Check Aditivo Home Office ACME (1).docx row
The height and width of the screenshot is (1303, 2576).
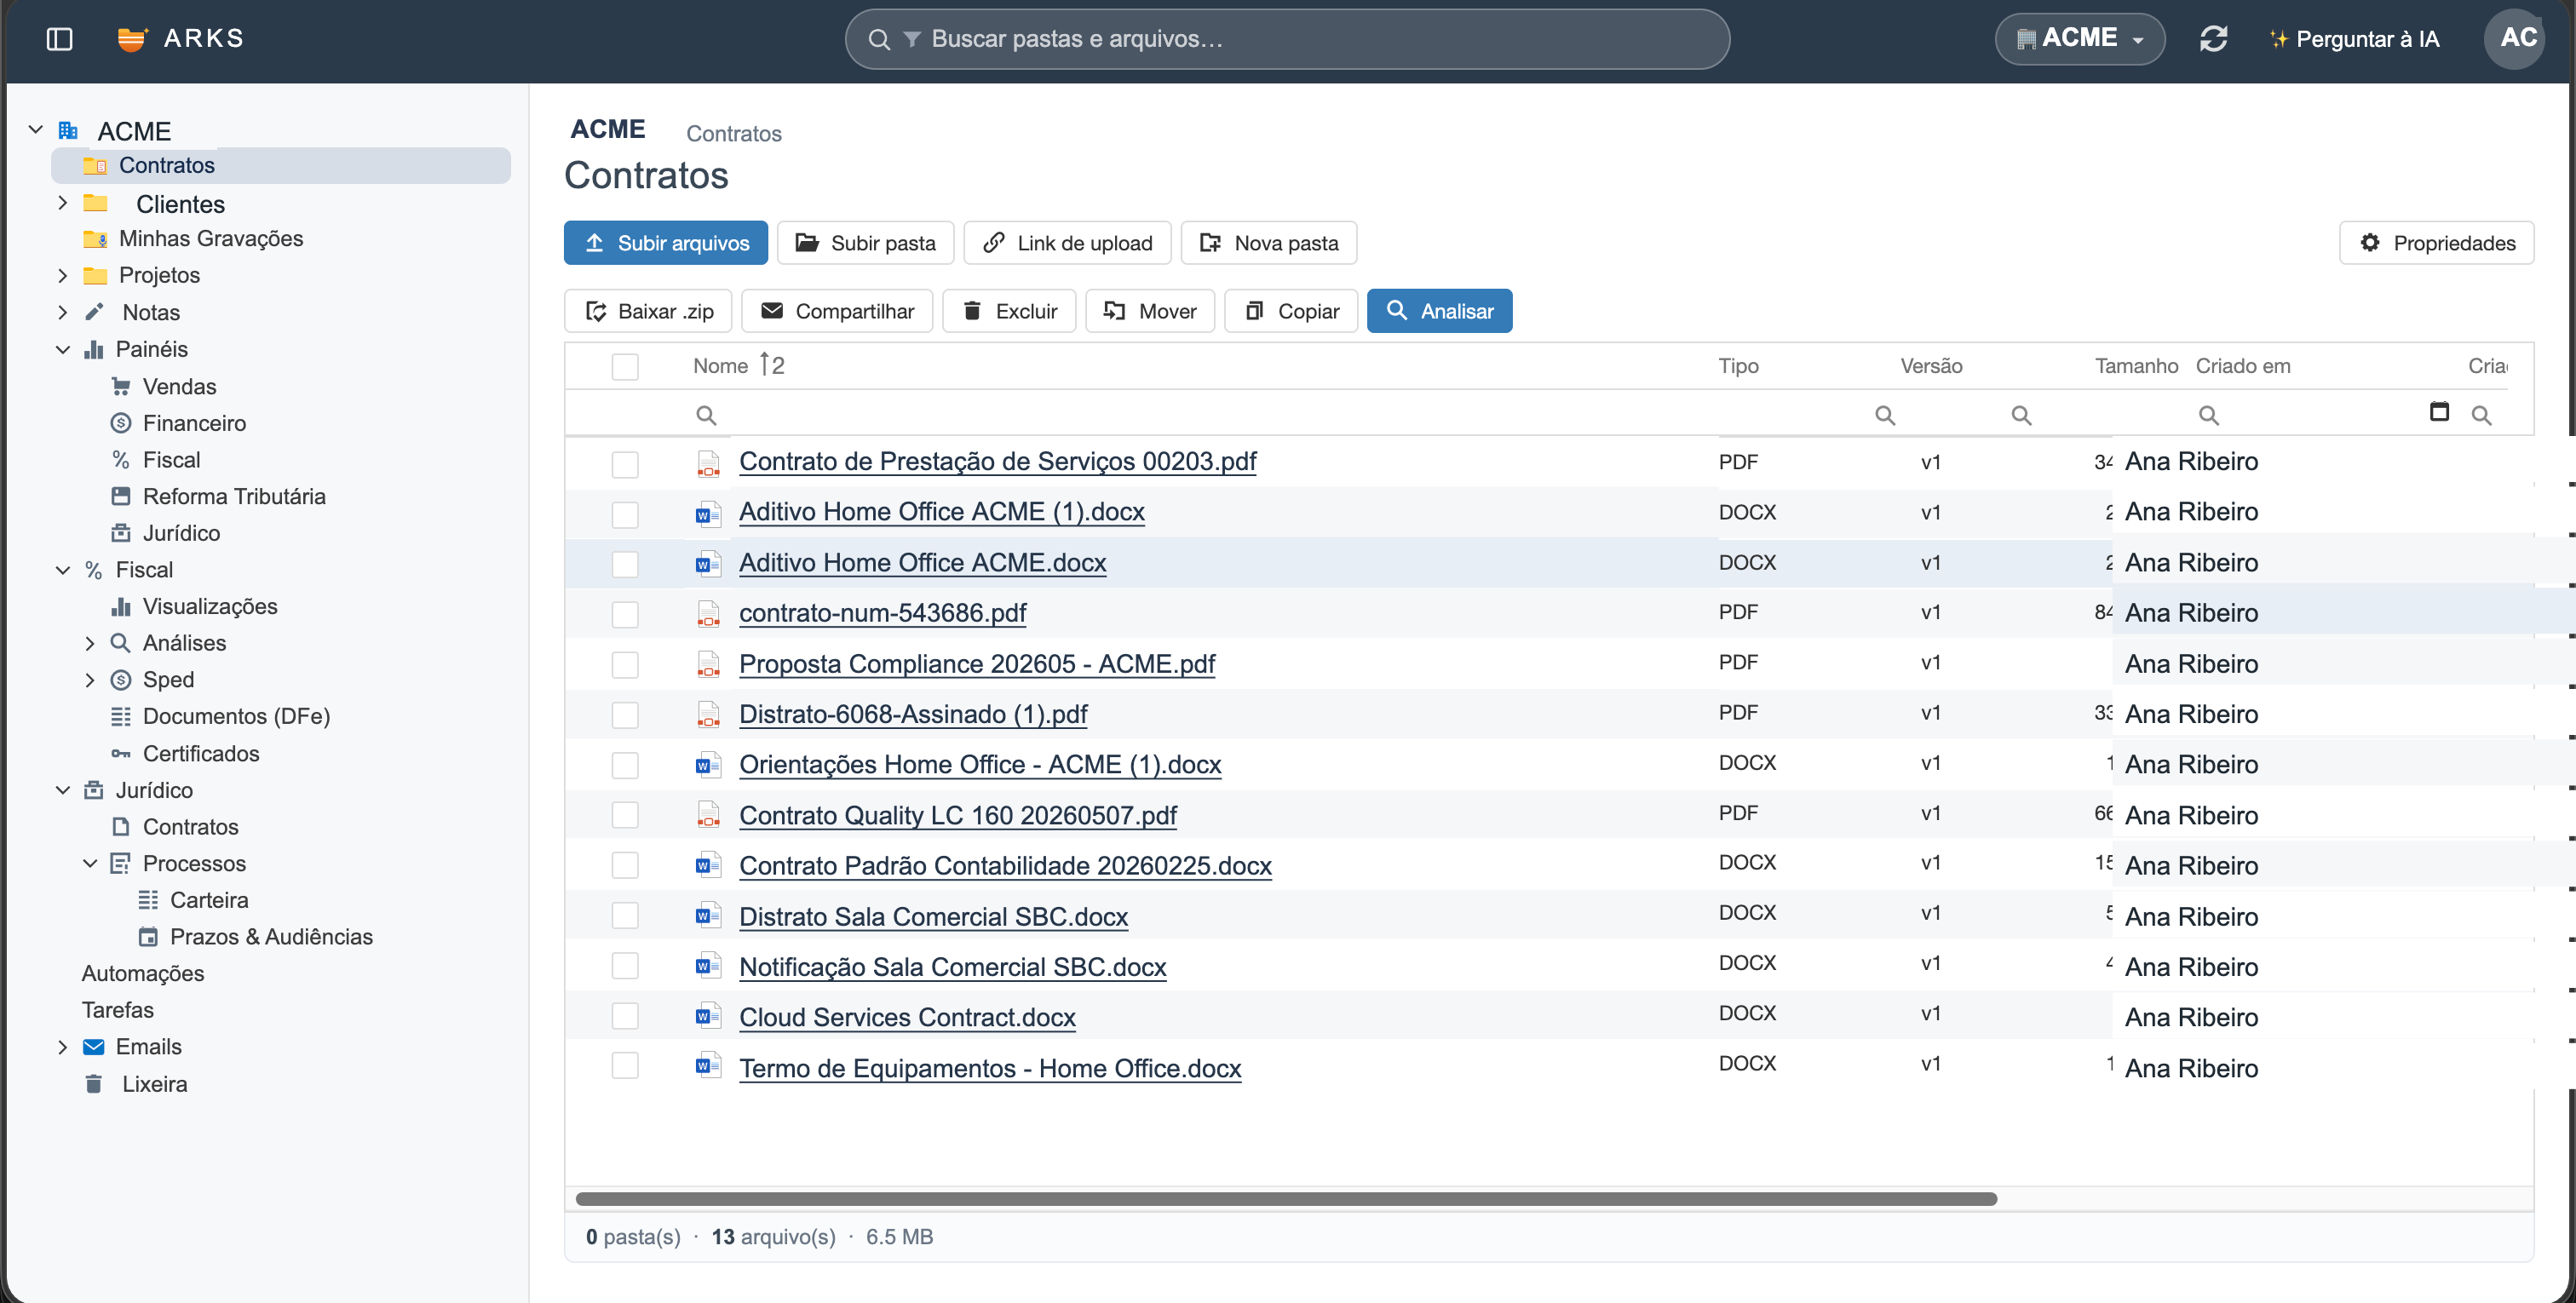(x=625, y=514)
